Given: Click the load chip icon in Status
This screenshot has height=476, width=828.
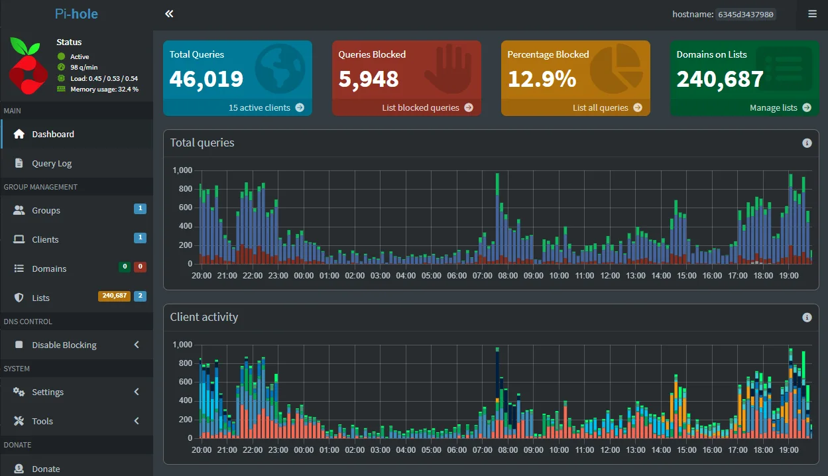Looking at the screenshot, I should pos(62,78).
